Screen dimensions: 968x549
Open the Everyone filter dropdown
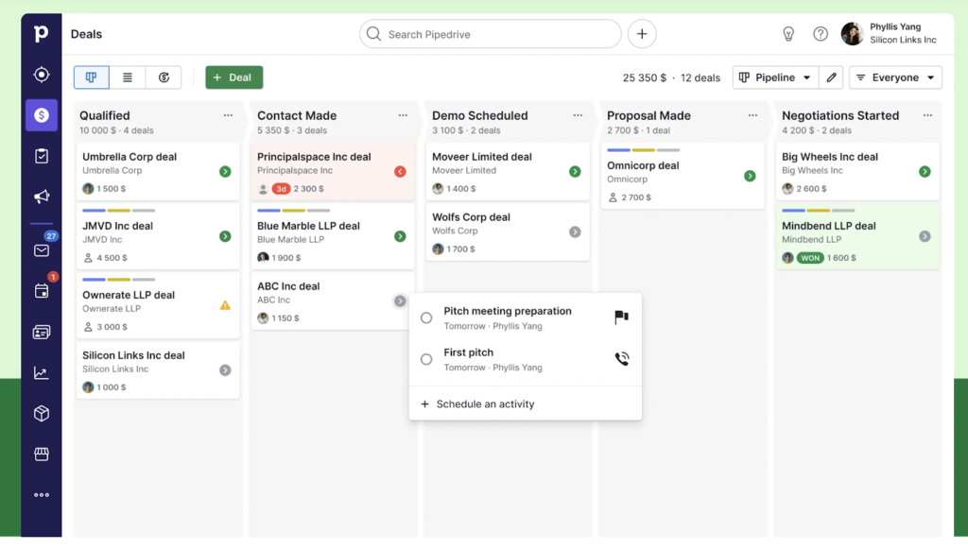tap(894, 77)
